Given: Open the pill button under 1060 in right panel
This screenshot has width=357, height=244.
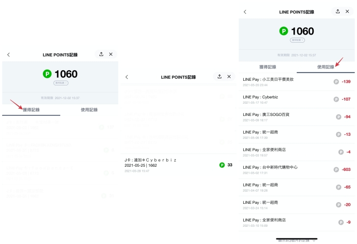Looking at the screenshot, I should pyautogui.click(x=297, y=40).
